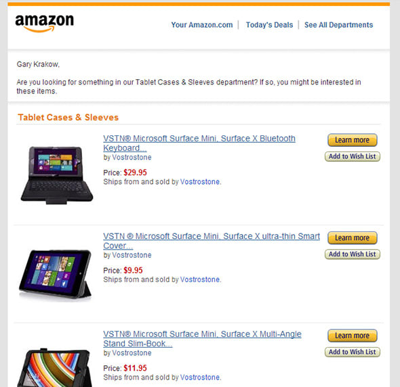The height and width of the screenshot is (387, 400).
Task: Click the Amazon logo
Action: (x=44, y=23)
